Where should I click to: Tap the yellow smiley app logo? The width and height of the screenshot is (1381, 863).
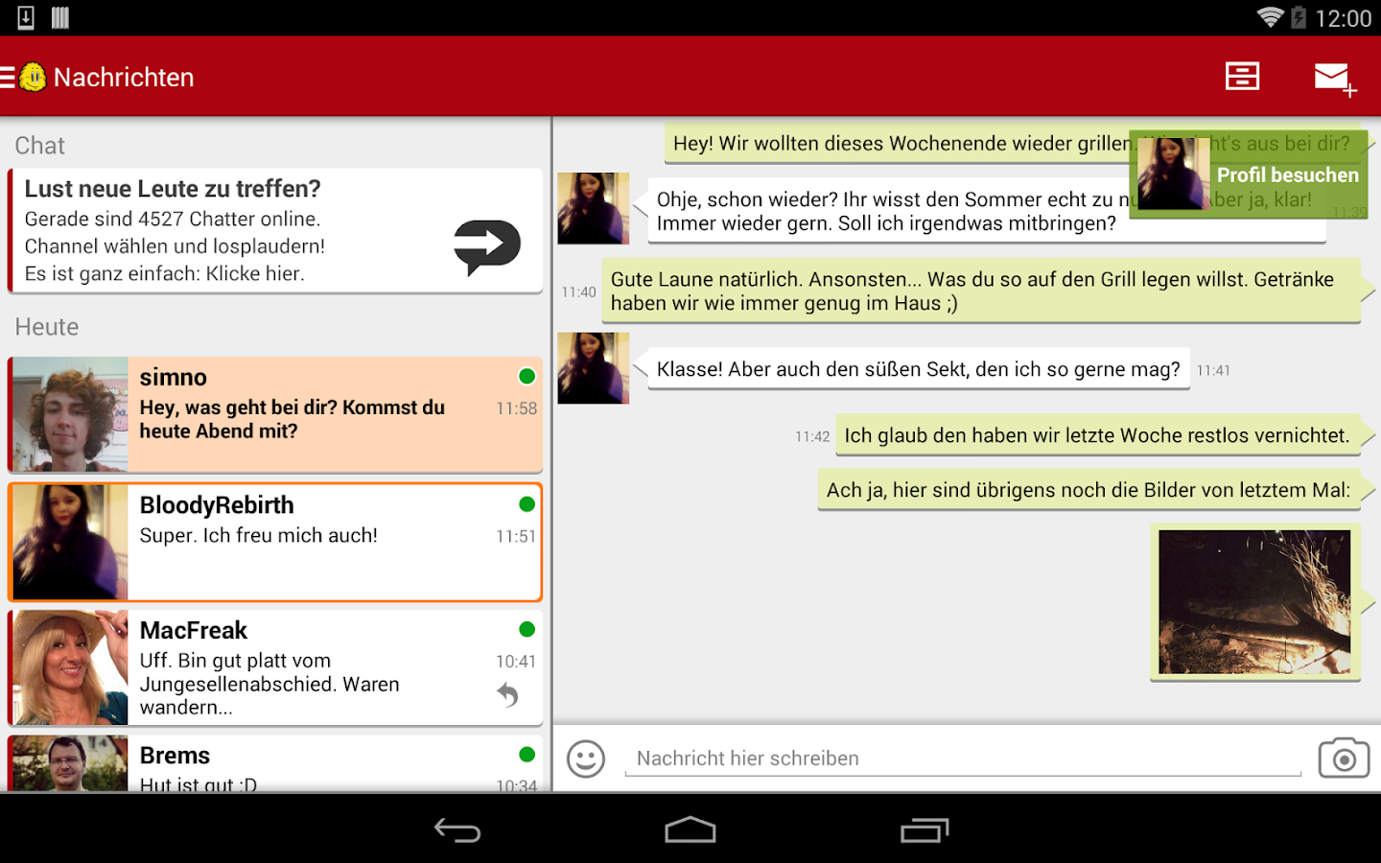coord(33,77)
